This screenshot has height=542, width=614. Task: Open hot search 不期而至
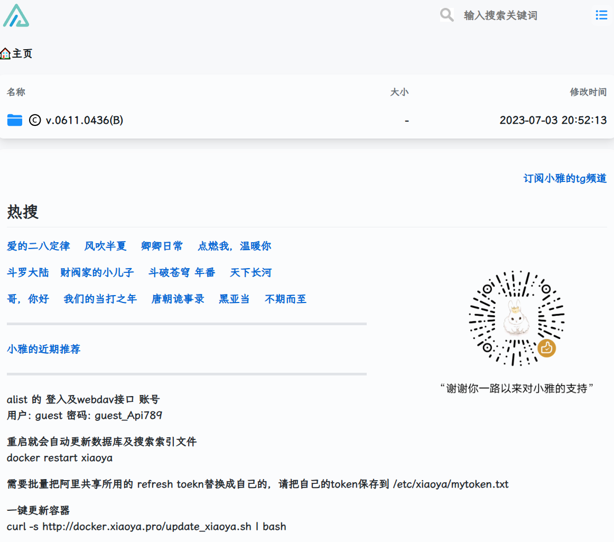285,299
